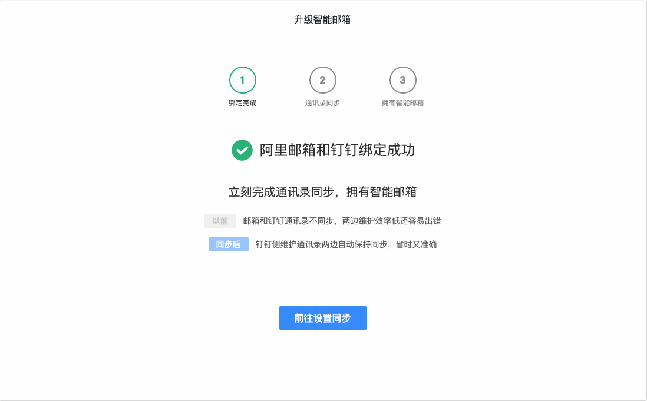Screen dimensions: 647x401
Task: Click the blue 同步后 tag badge
Action: tap(228, 244)
